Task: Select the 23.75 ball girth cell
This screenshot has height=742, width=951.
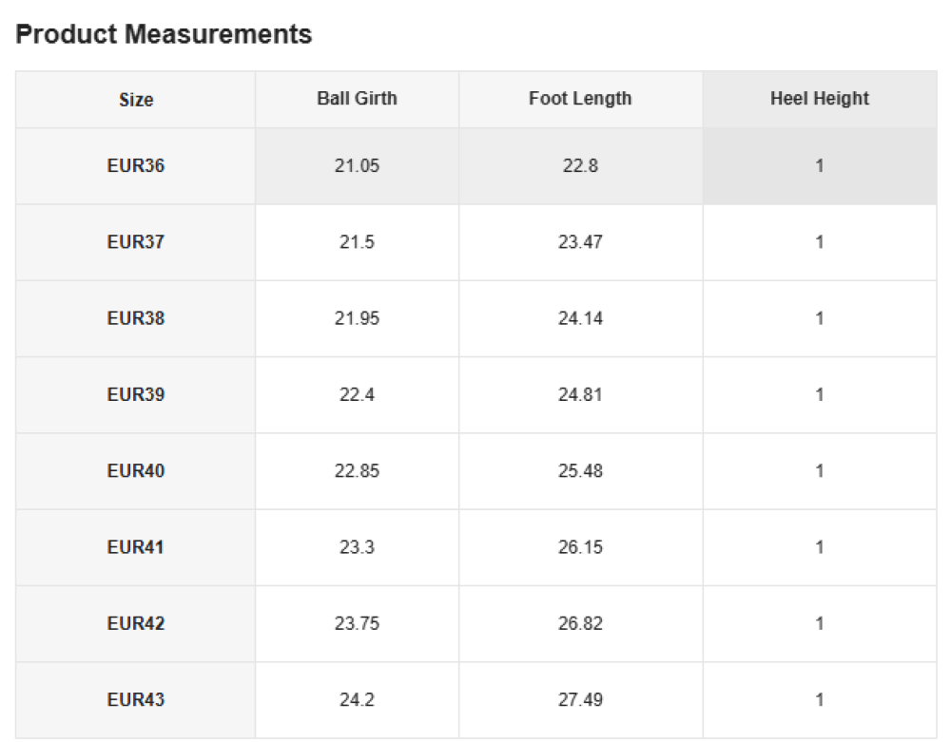Action: click(x=357, y=624)
